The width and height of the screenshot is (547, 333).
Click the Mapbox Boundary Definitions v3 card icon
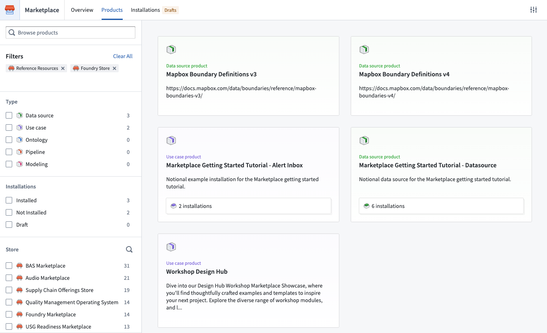[x=171, y=50]
